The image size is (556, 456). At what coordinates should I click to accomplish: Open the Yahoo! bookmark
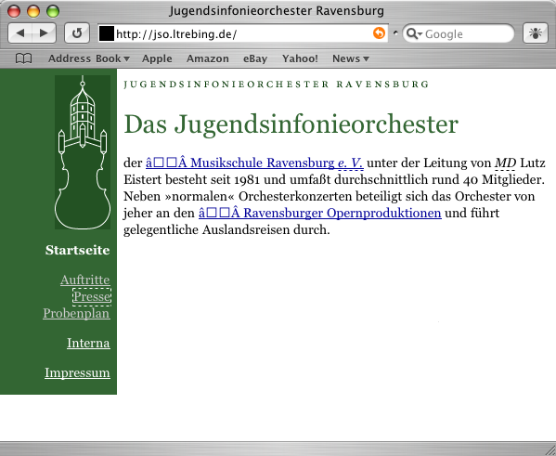pyautogui.click(x=300, y=59)
